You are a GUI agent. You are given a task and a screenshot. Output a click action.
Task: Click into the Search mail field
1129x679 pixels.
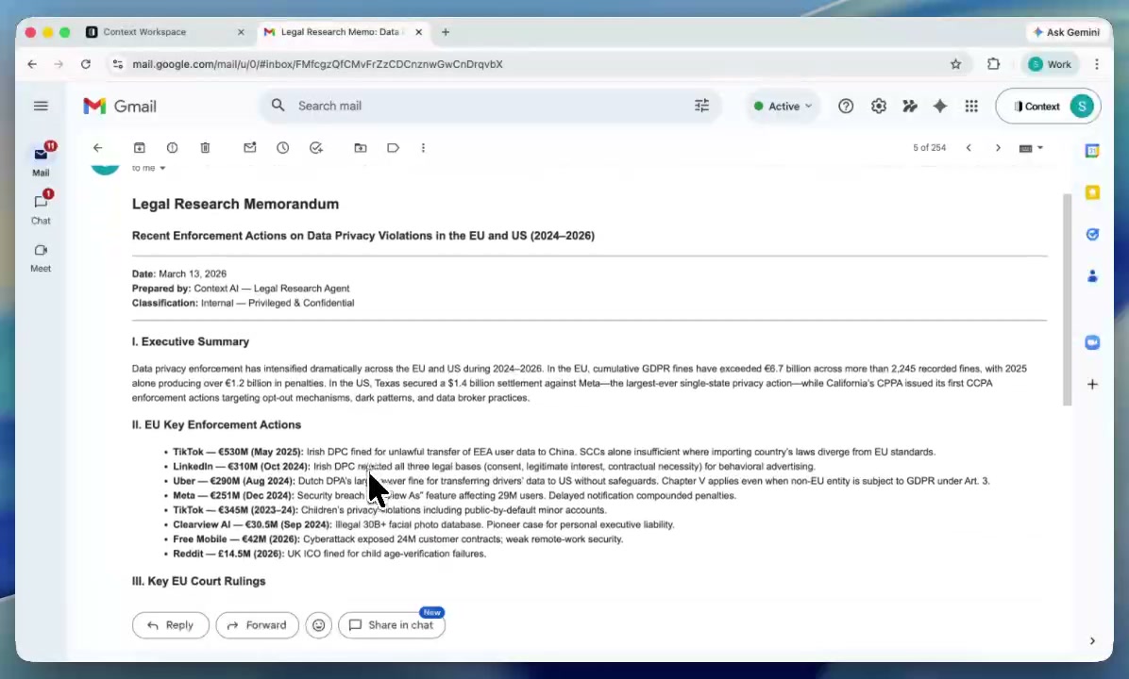[x=490, y=106]
